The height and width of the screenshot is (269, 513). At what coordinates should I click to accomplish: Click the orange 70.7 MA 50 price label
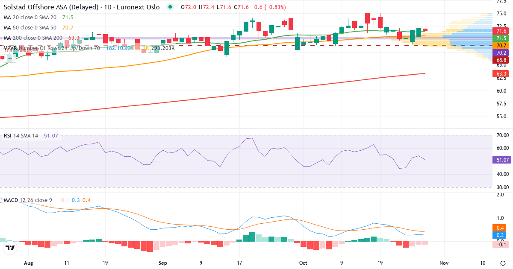coord(501,46)
